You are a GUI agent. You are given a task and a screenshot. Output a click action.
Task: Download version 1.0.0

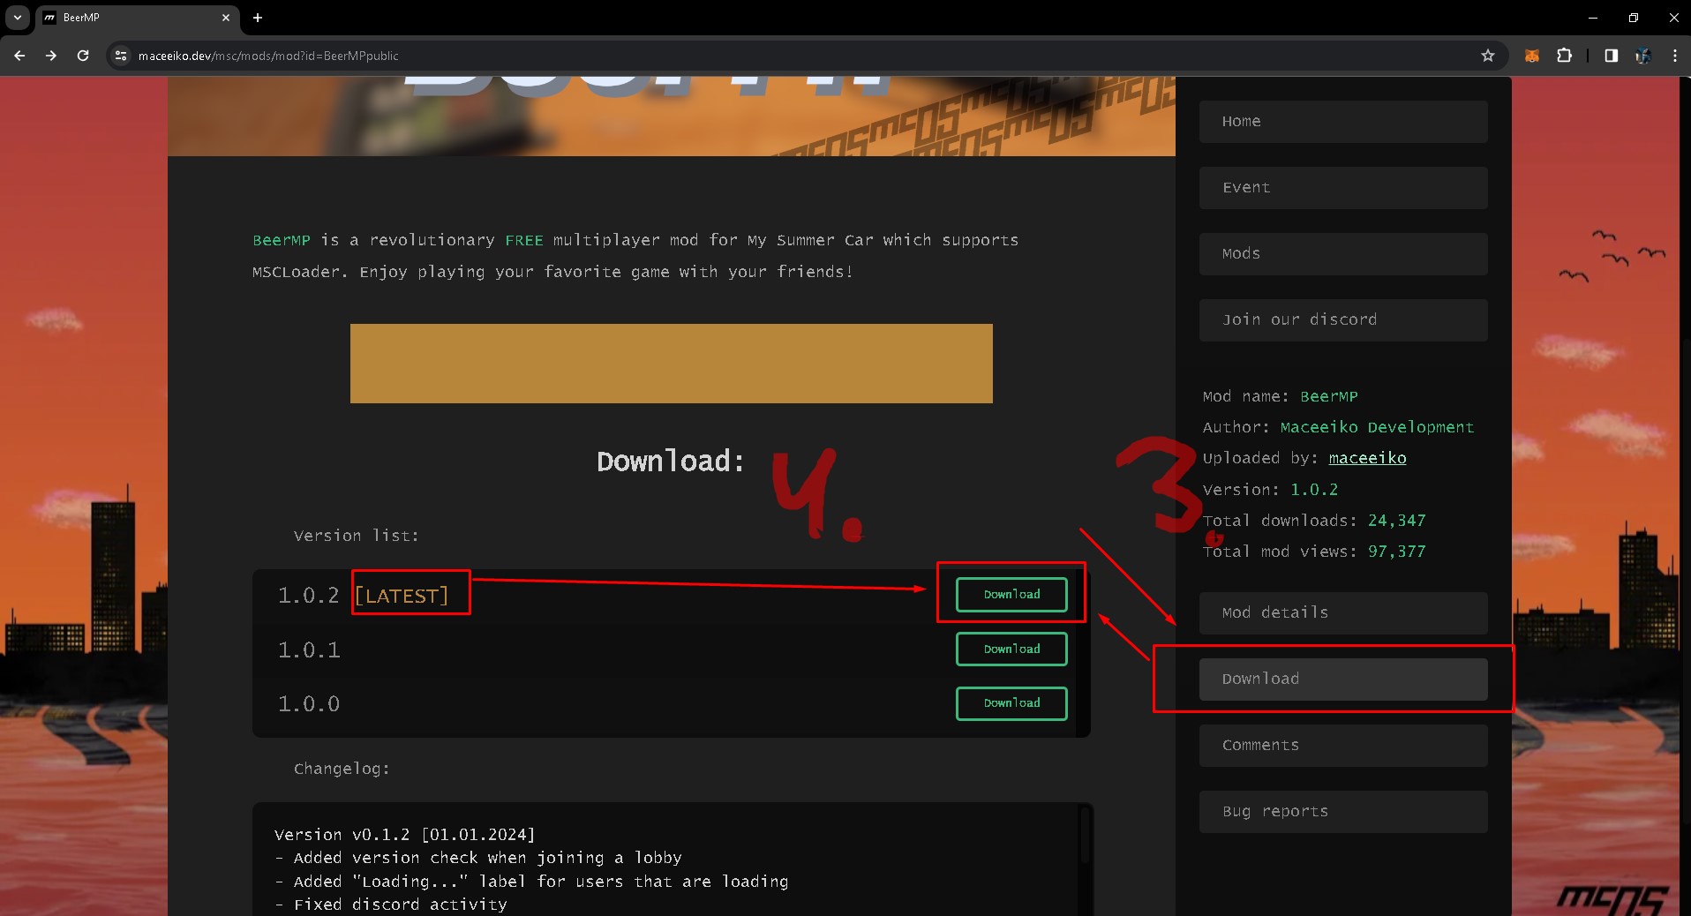pyautogui.click(x=1011, y=703)
